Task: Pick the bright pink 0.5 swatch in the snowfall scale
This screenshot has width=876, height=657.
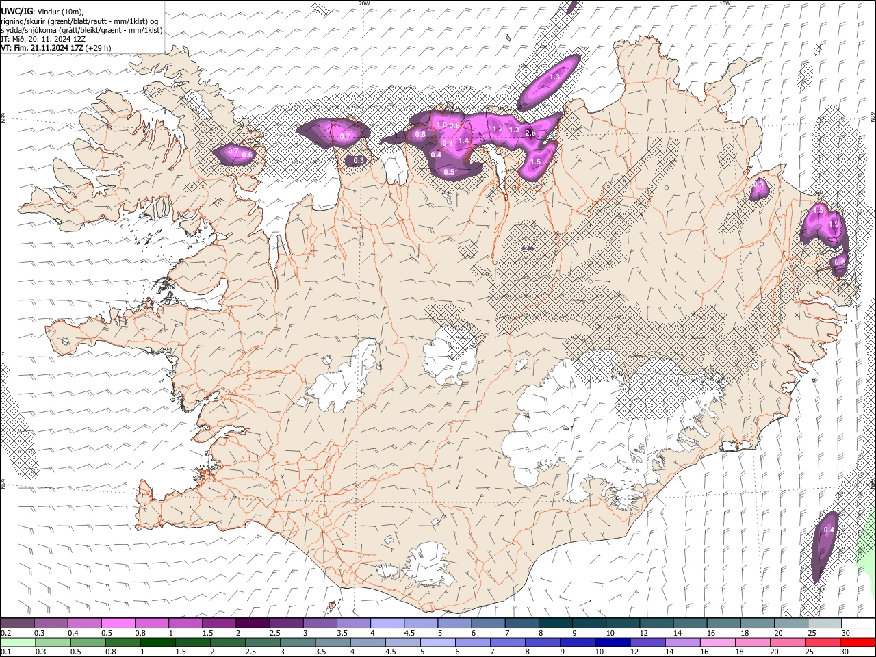Action: [x=118, y=623]
